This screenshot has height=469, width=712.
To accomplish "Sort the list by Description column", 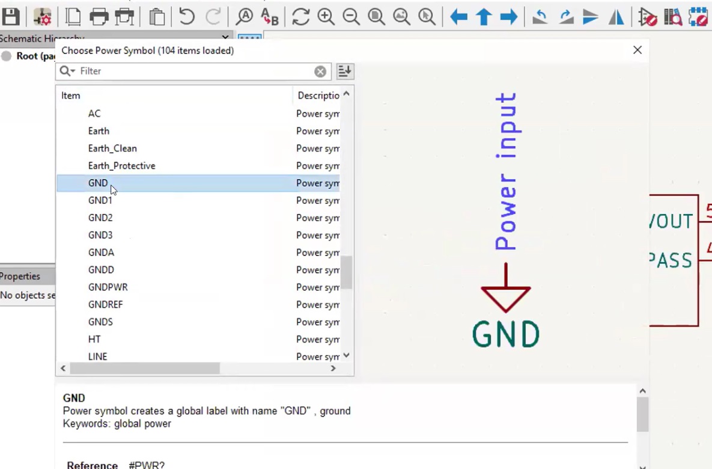I will (x=318, y=95).
